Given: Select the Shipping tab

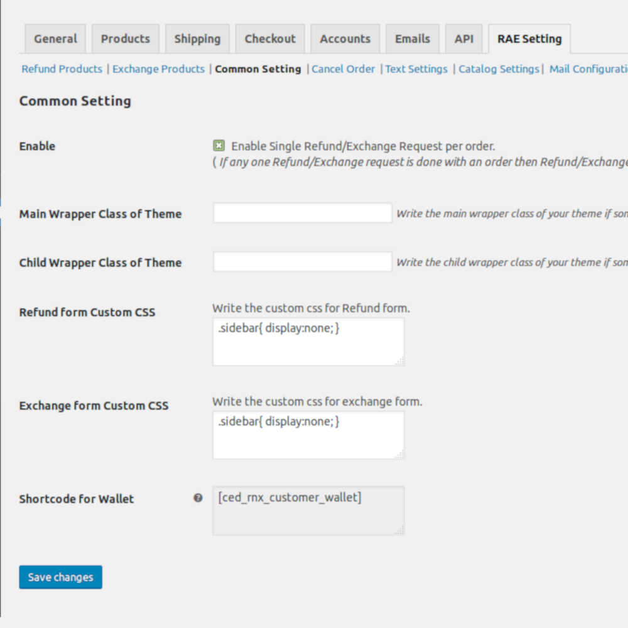Looking at the screenshot, I should (x=197, y=38).
